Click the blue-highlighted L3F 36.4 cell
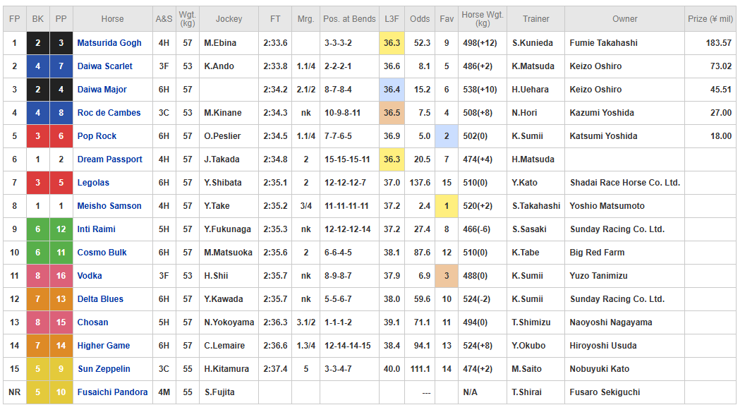This screenshot has width=745, height=417. click(392, 90)
